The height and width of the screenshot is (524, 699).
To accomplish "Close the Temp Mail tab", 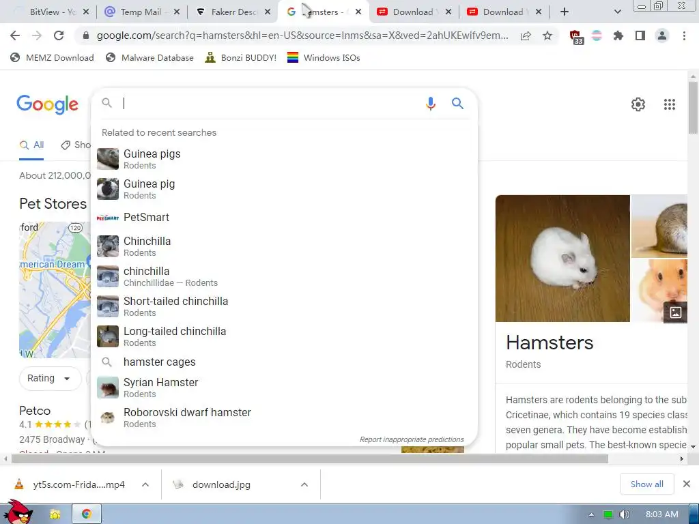I will [177, 12].
